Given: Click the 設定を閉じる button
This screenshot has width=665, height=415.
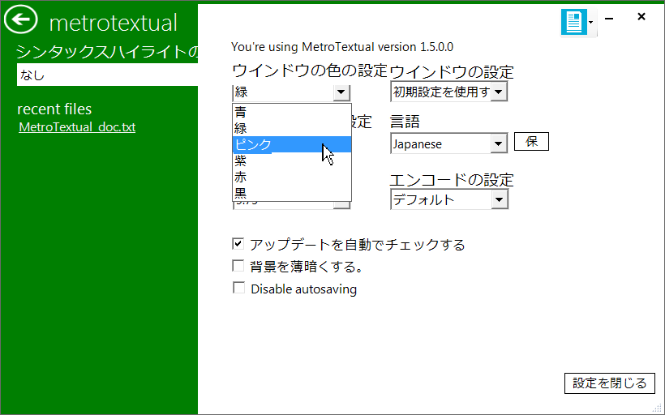Looking at the screenshot, I should click(x=609, y=383).
